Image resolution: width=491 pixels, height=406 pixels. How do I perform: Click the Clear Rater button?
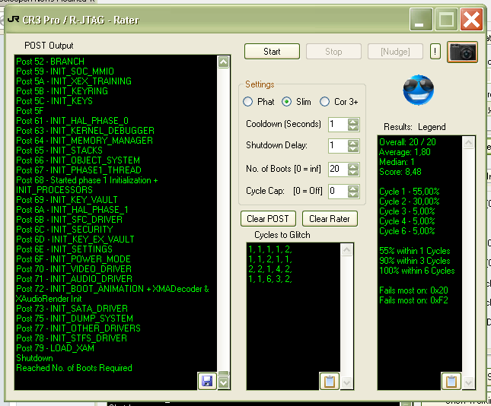click(x=330, y=219)
